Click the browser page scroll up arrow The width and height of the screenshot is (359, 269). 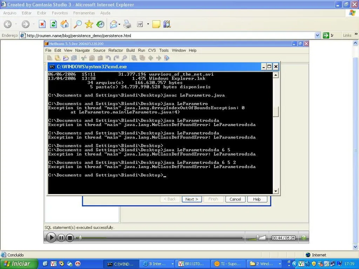click(355, 43)
